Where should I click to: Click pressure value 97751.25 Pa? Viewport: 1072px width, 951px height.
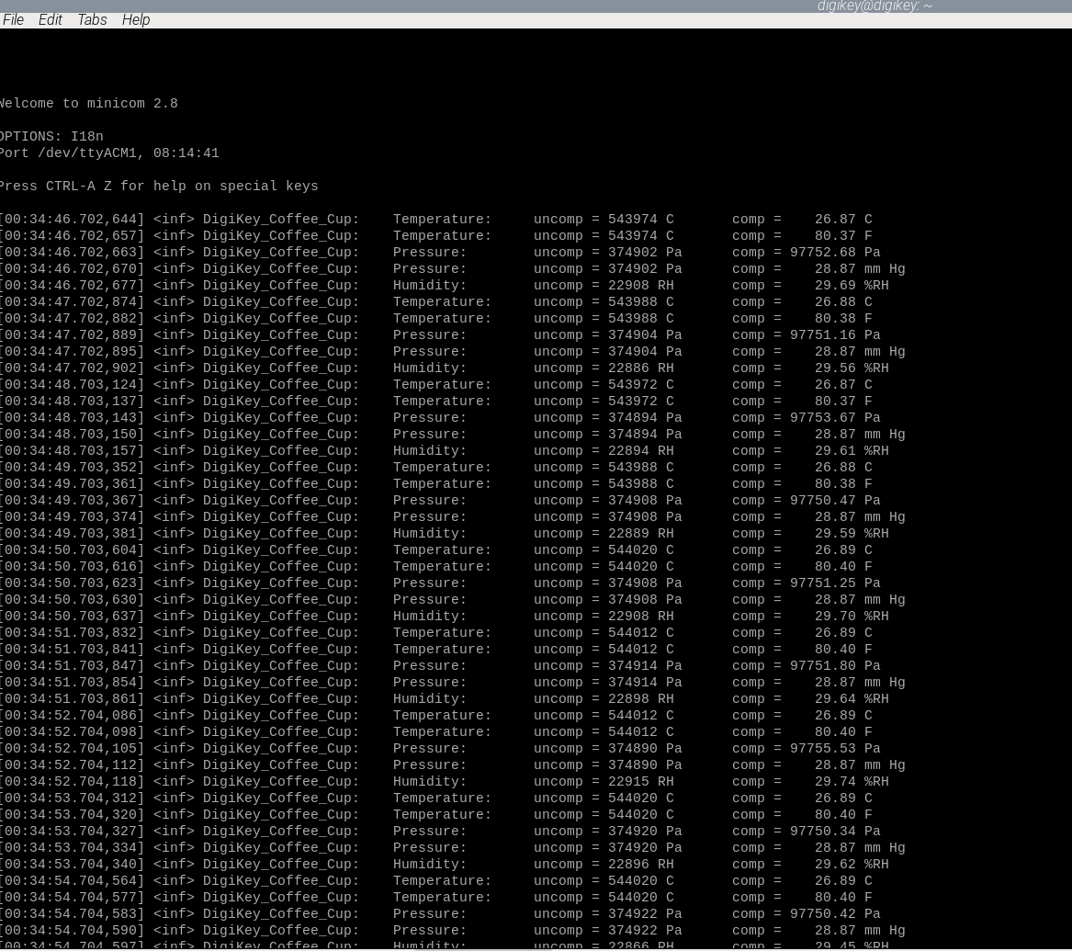coord(835,583)
